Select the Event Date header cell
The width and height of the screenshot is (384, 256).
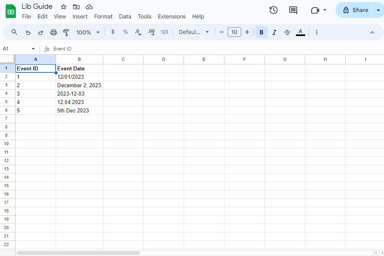coord(79,68)
